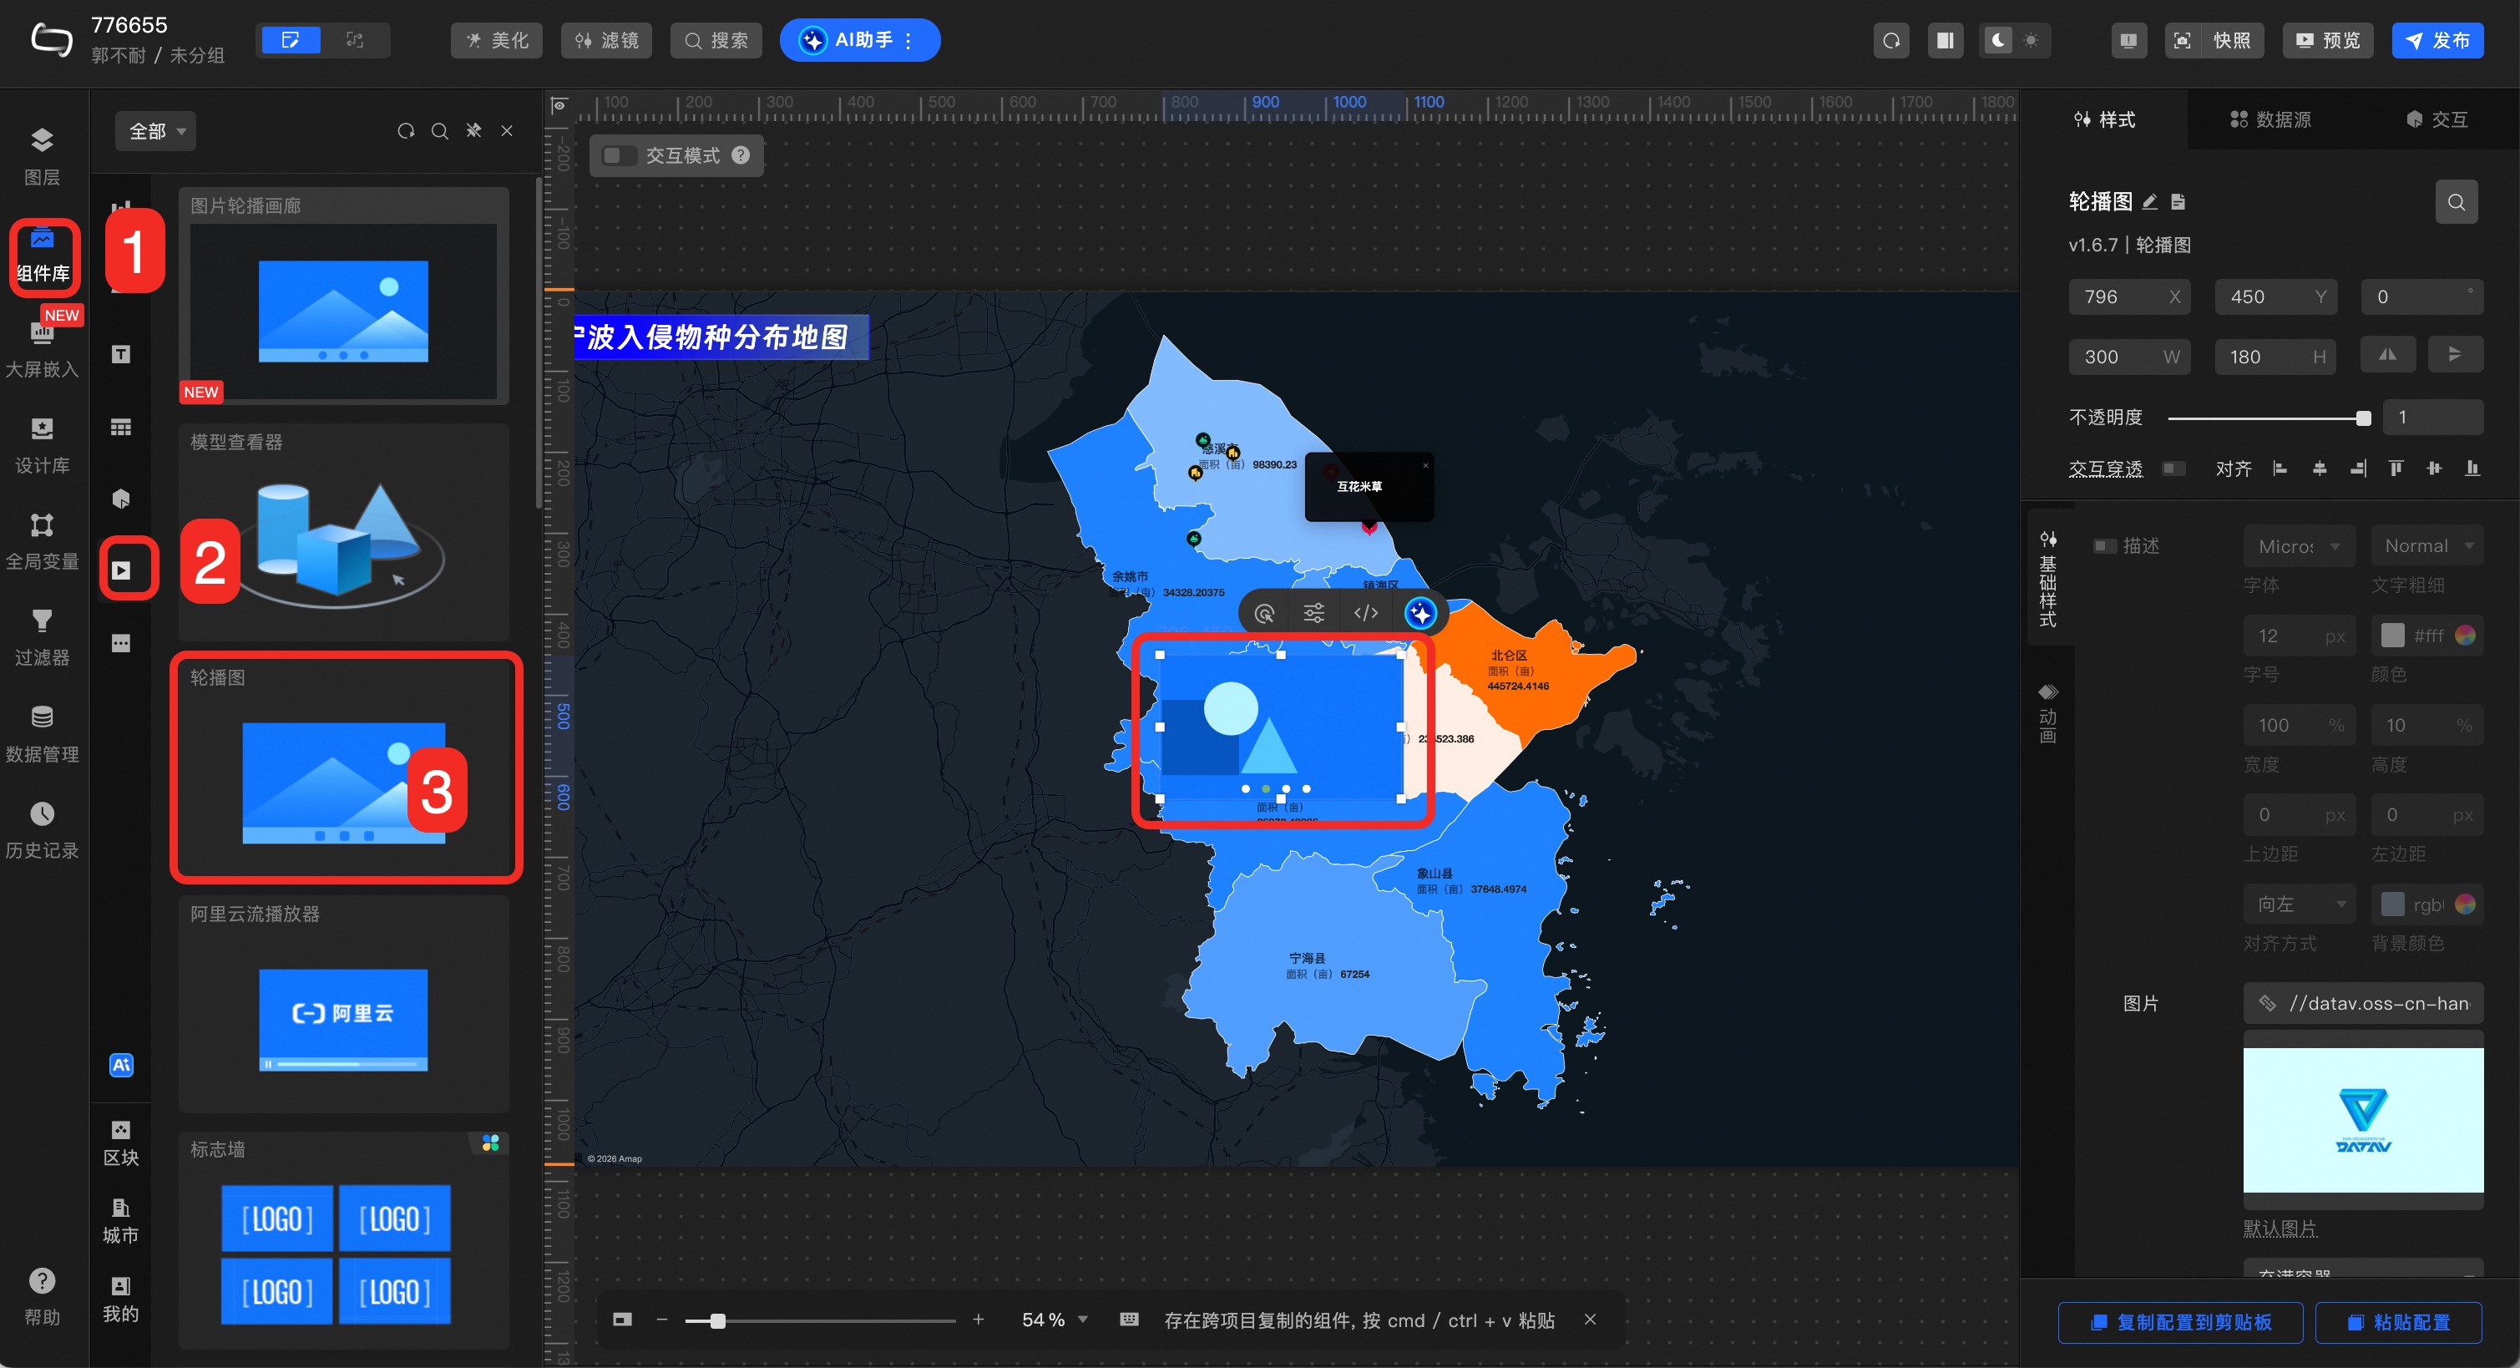This screenshot has width=2520, height=1368.
Task: Click the 发布 publish button
Action: [x=2437, y=40]
